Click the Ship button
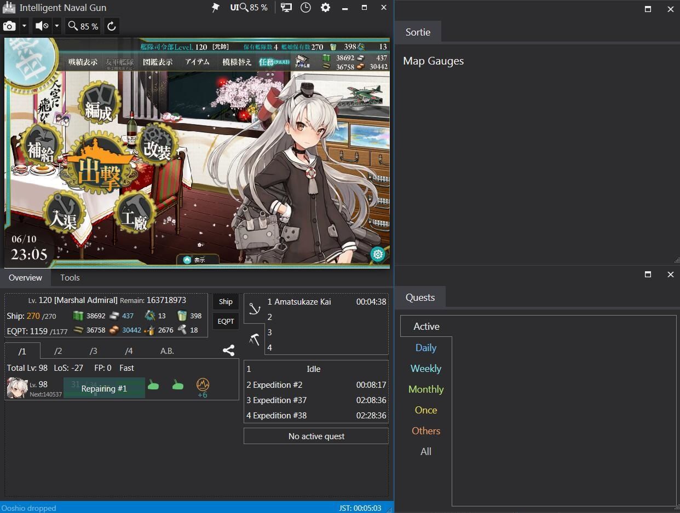 (226, 301)
